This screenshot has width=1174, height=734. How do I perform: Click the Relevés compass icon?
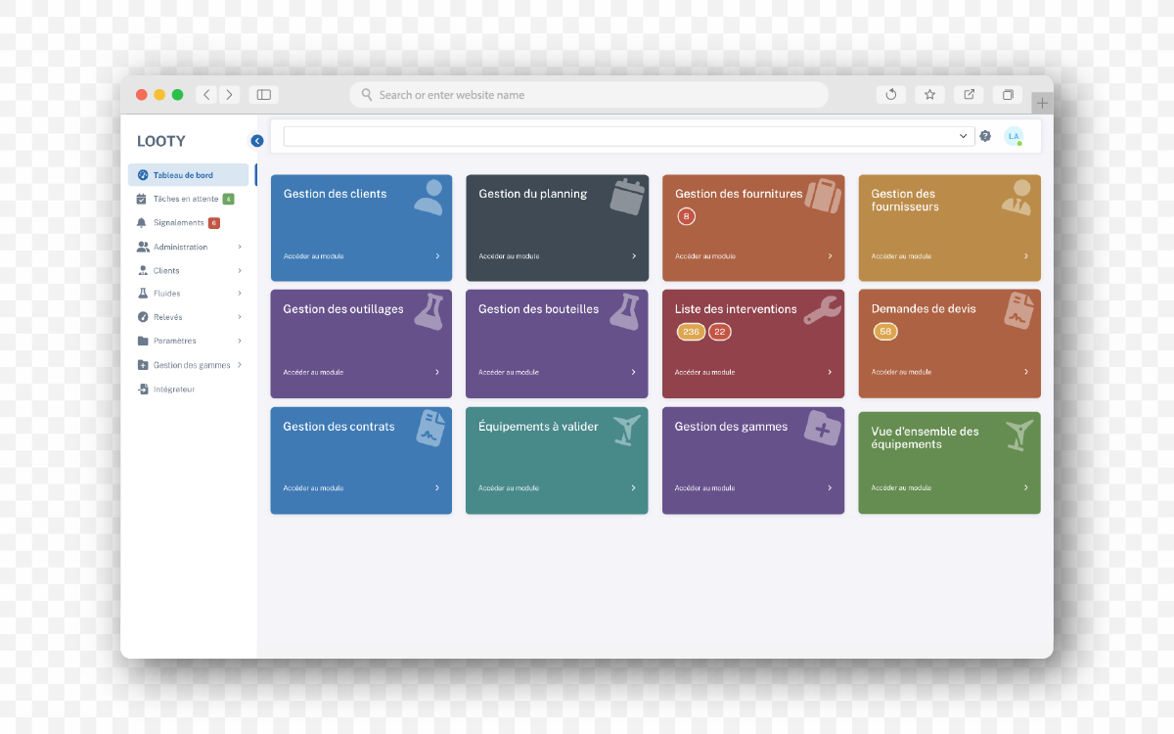point(143,317)
